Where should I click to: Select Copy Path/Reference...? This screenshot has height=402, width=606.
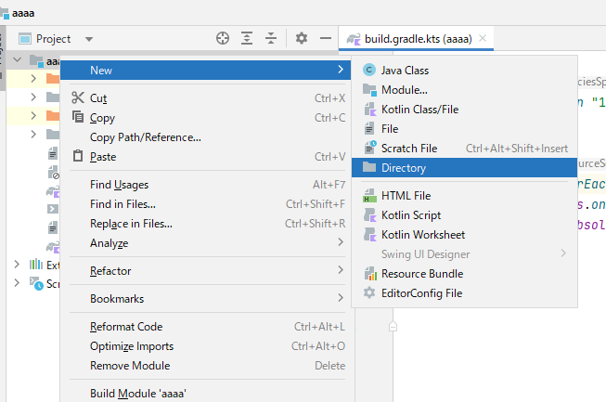[x=208, y=137]
